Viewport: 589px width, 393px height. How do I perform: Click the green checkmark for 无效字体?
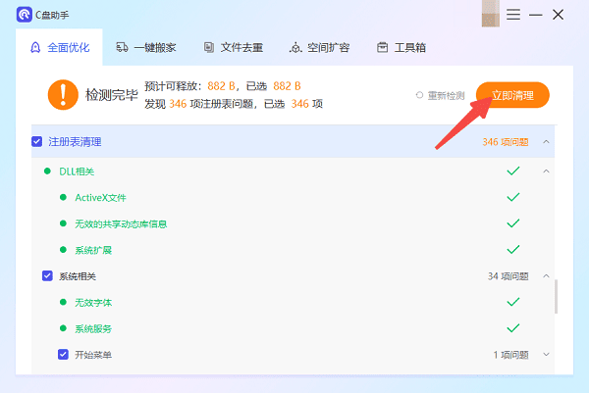[x=513, y=302]
